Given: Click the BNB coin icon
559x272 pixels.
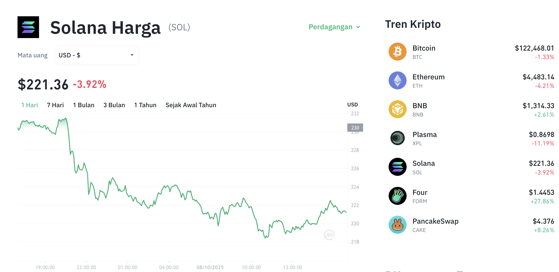Looking at the screenshot, I should click(397, 109).
